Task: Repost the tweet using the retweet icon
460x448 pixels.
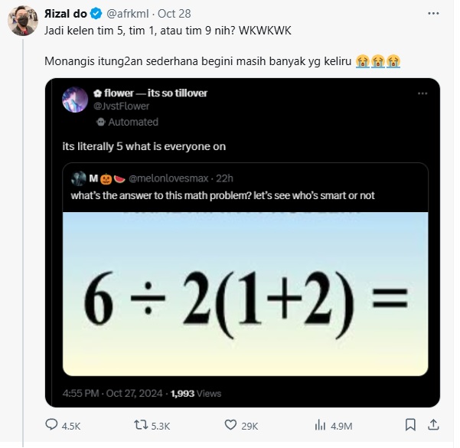Action: tap(142, 425)
